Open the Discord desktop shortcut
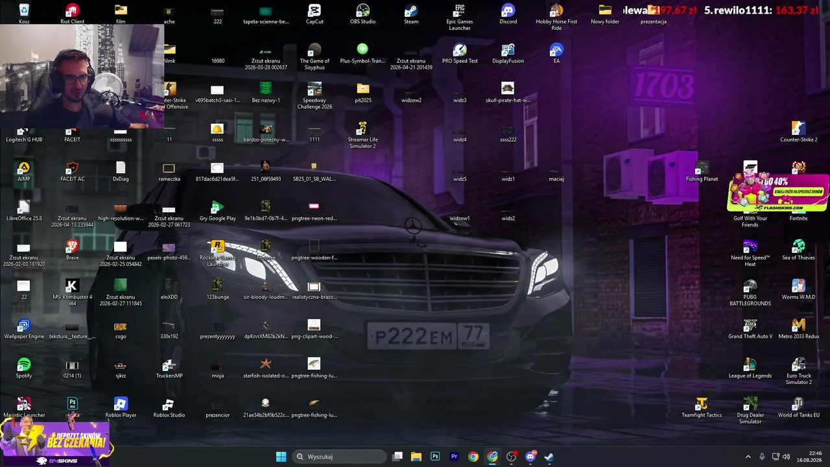The width and height of the screenshot is (830, 467). [x=508, y=14]
